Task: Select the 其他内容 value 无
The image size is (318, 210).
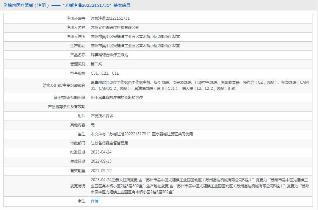Action: tap(92, 125)
